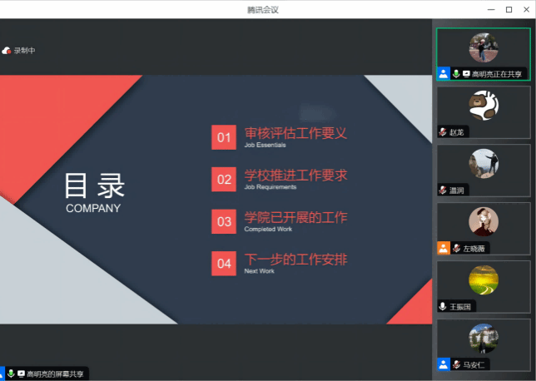Image resolution: width=536 pixels, height=381 pixels.
Task: Click the green microphone icon on 高明亮's tile
Action: (x=455, y=73)
